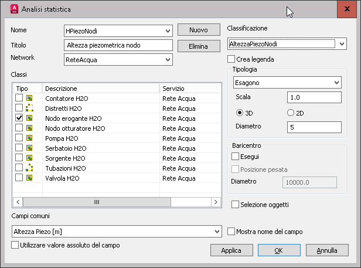Sort by the Descrizione column header
This screenshot has width=361, height=268.
(x=100, y=88)
